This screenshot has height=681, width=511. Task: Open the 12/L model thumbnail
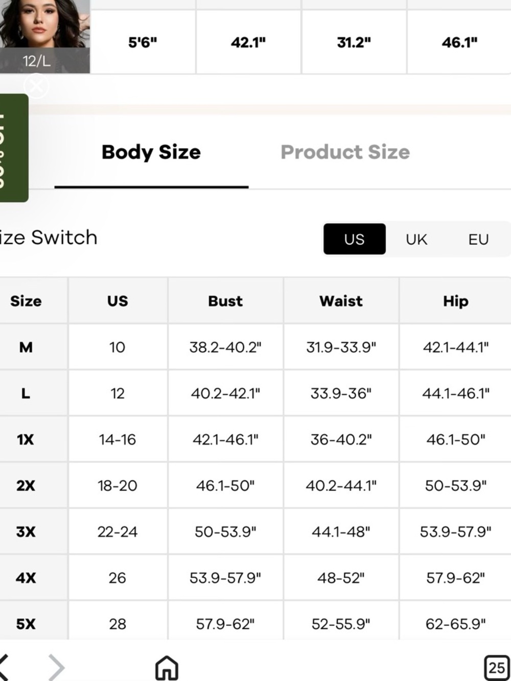point(45,36)
